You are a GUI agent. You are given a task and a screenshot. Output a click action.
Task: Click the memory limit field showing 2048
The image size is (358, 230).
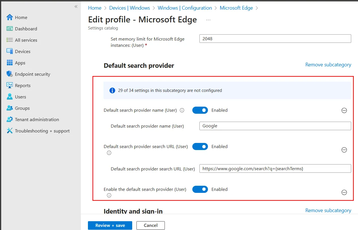[275, 39]
